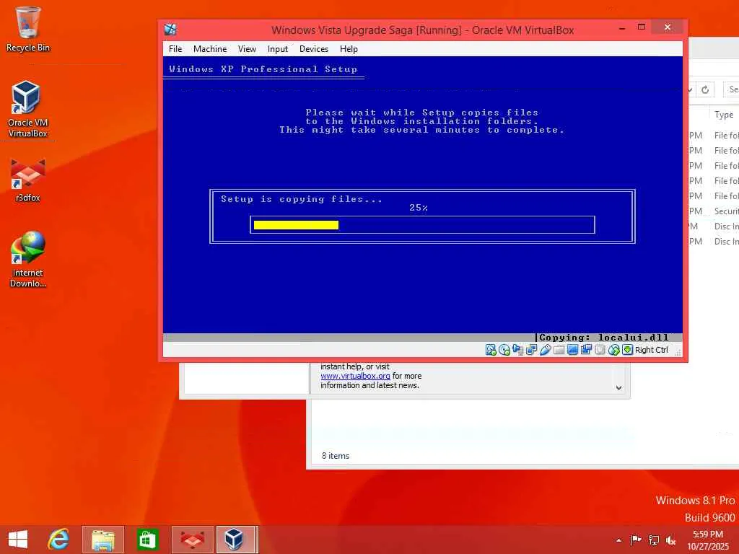
Task: Open the Windows Start button
Action: coord(18,540)
